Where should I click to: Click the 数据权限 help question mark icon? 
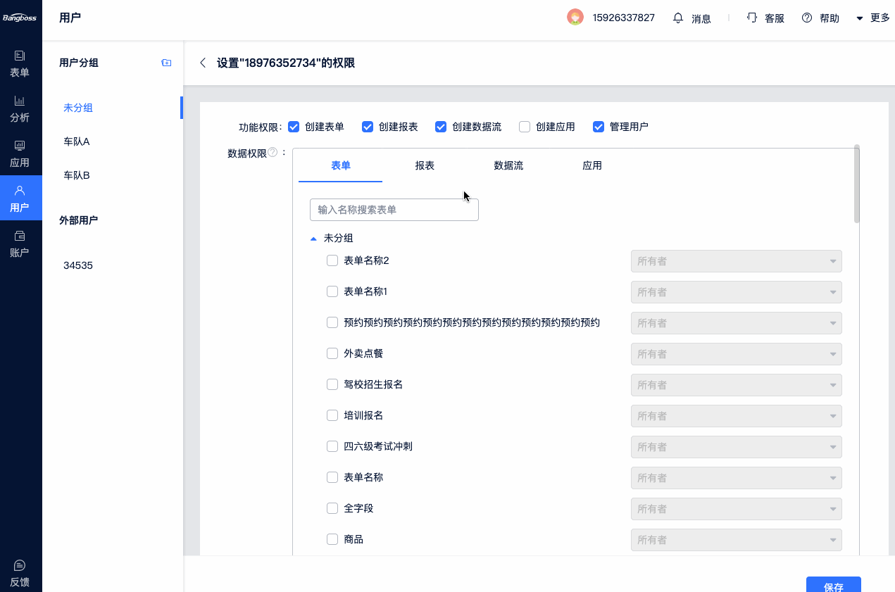click(273, 152)
